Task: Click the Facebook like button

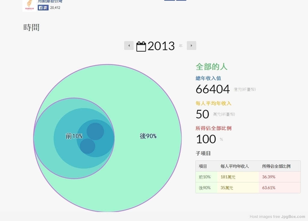Action: [43, 8]
